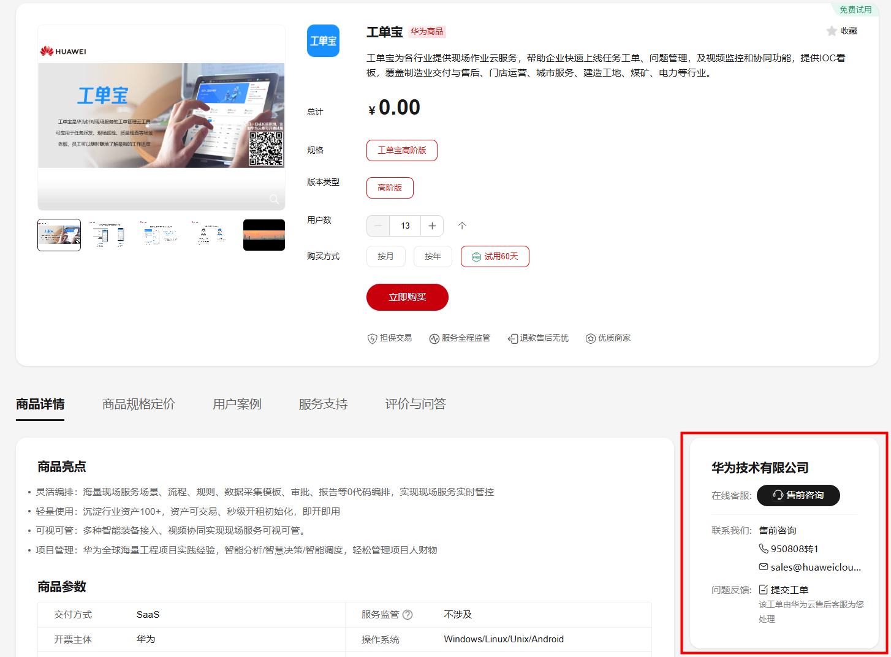
Task: Switch to the 用户案例 tab
Action: click(x=237, y=404)
